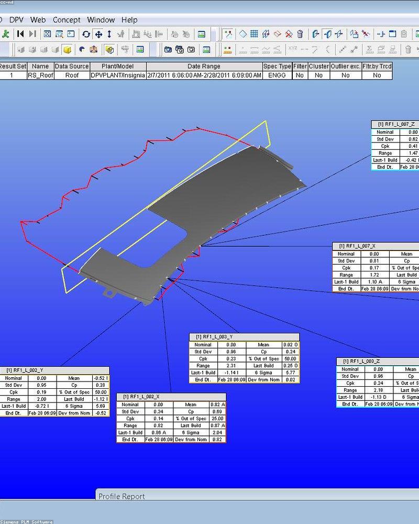Image resolution: width=419 pixels, height=524 pixels.
Task: Activate the rotate view tool
Action: tap(86, 34)
